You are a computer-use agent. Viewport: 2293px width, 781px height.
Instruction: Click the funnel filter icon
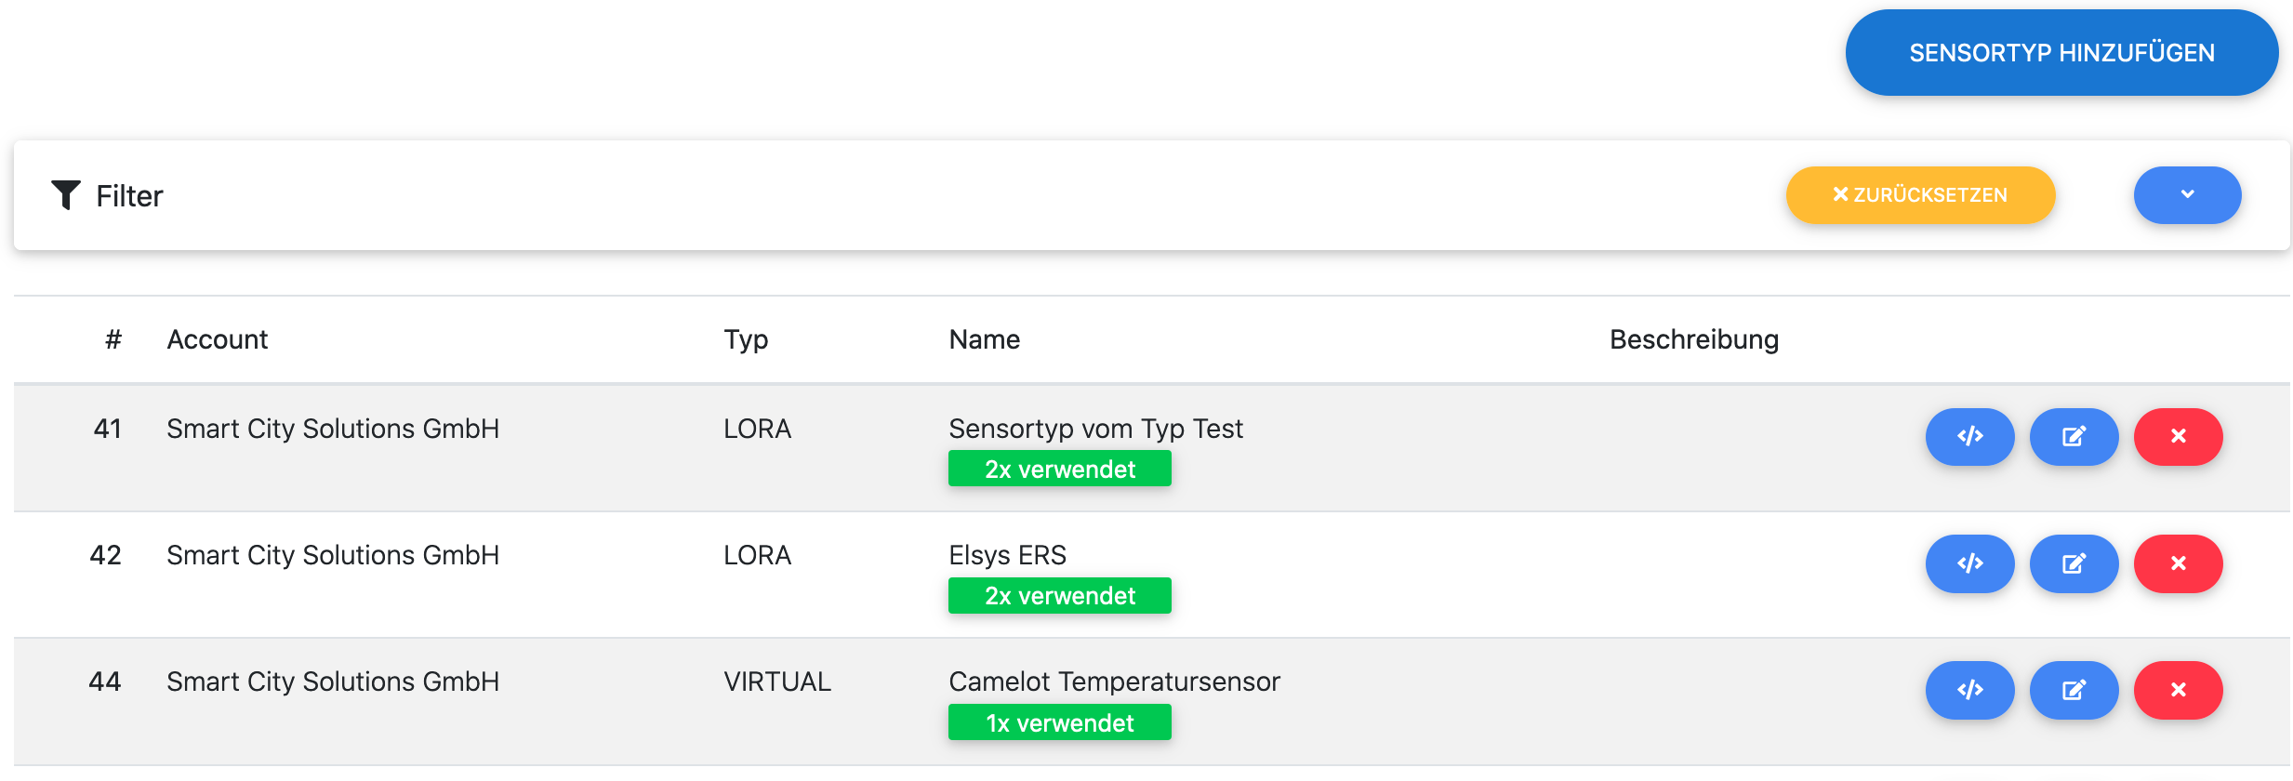(65, 195)
